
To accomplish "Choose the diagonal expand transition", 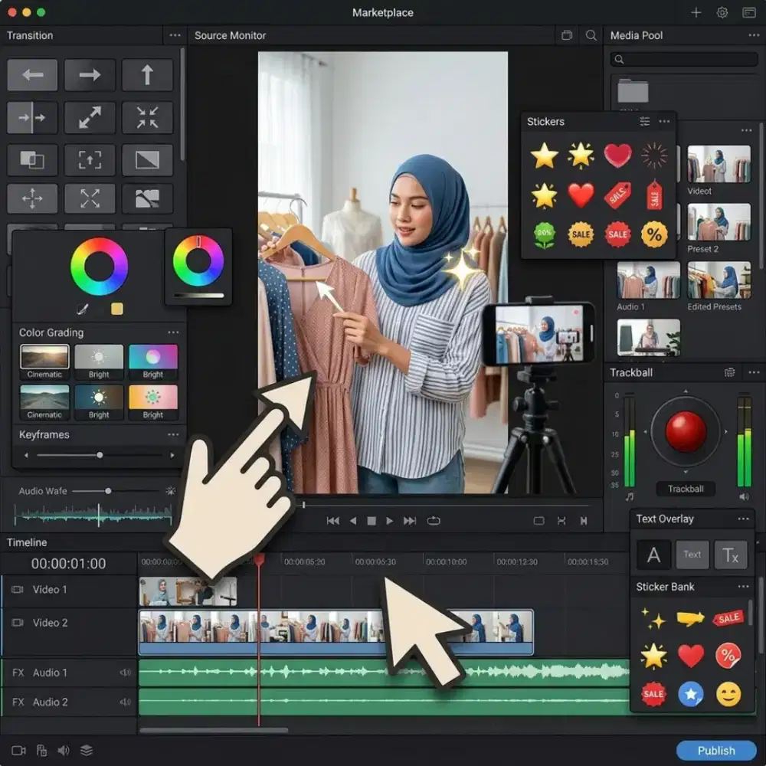I will point(90,118).
